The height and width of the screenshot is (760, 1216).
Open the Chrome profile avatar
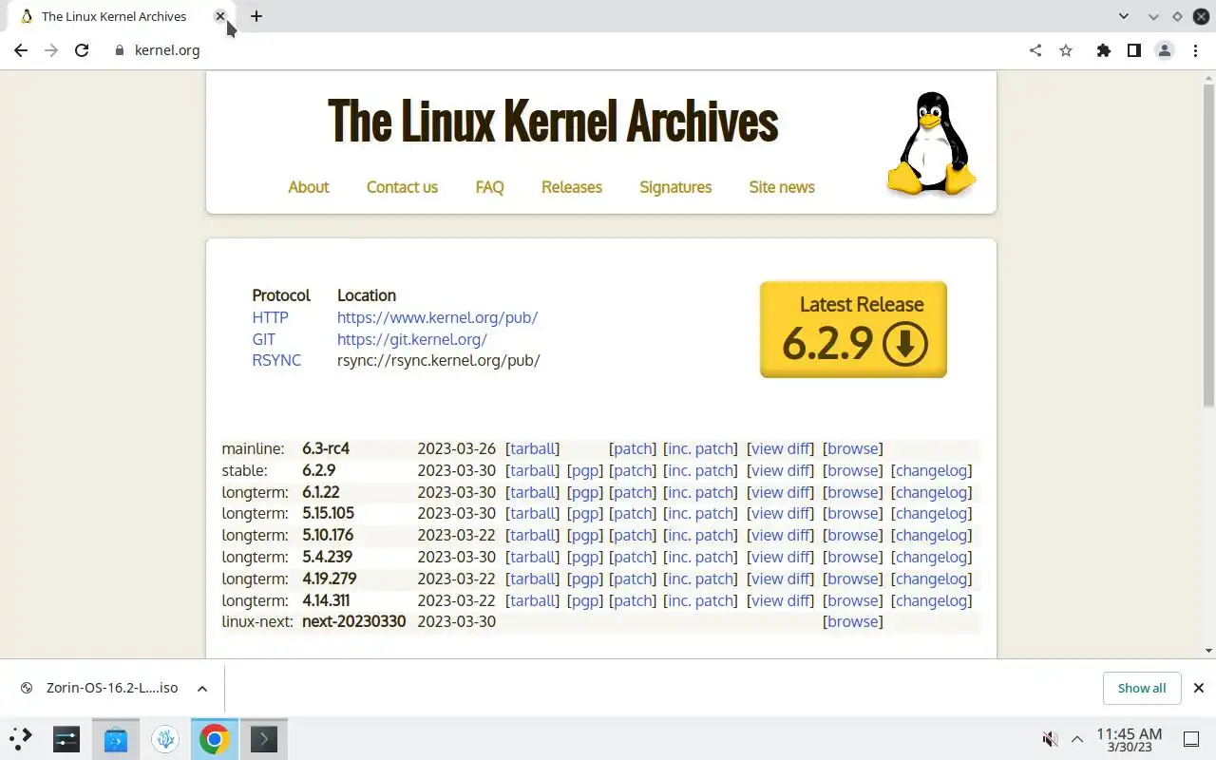[1164, 50]
